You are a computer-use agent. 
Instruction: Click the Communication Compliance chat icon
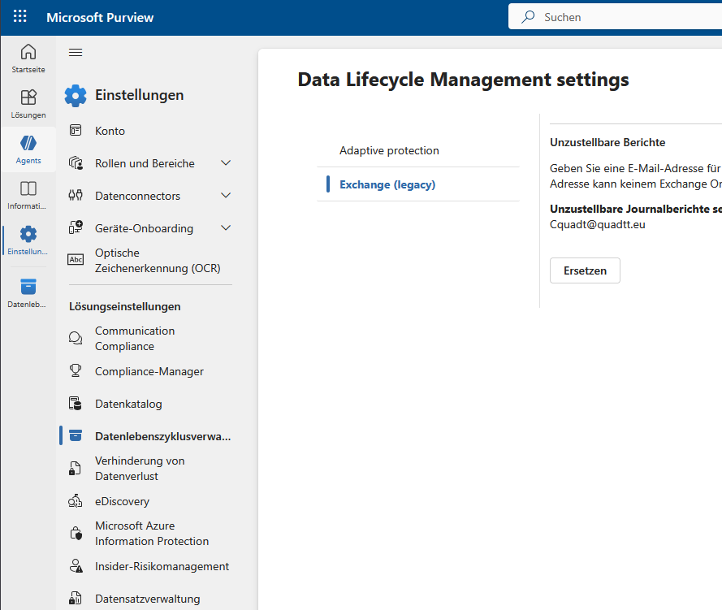[76, 338]
